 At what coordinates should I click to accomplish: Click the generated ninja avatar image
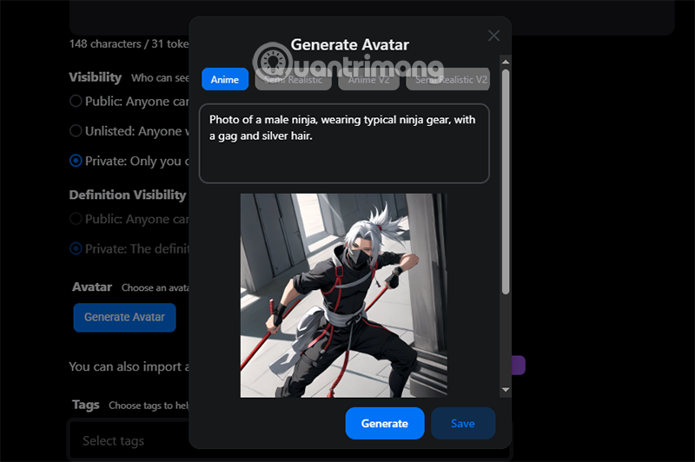point(344,295)
